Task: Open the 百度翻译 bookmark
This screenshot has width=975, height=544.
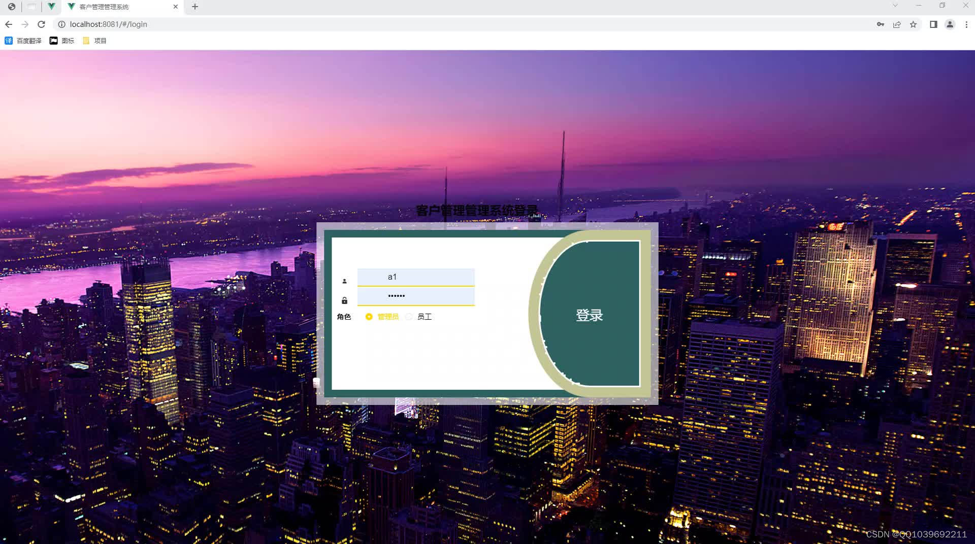Action: 23,41
